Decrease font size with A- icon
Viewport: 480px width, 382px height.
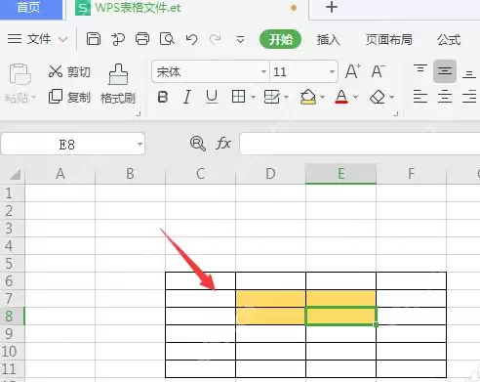(x=378, y=71)
